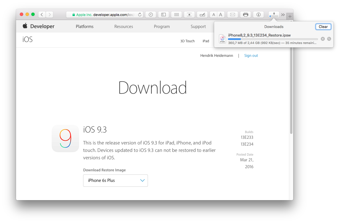
Task: Click the IPSW file icon in Downloads
Action: (x=222, y=39)
